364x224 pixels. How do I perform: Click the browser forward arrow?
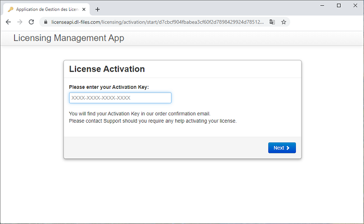[x=20, y=22]
